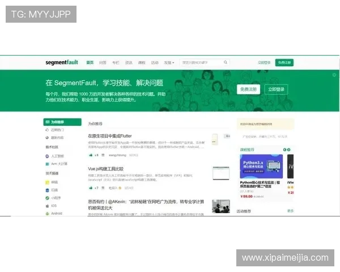Click the thumbs-up icon under the Flutter article
340x272 pixels.
pyautogui.click(x=91, y=155)
